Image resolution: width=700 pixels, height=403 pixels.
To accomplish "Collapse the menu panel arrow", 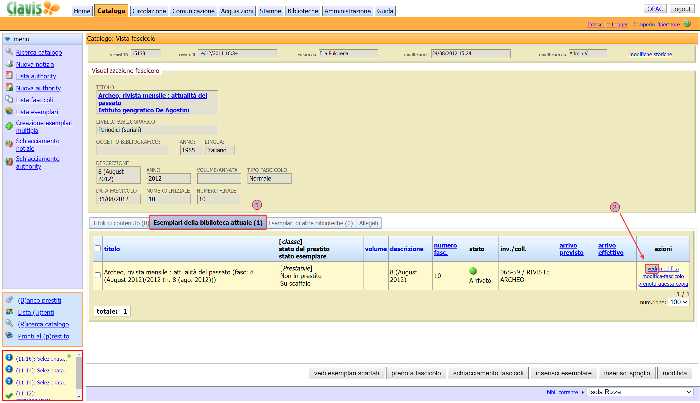I will point(8,39).
